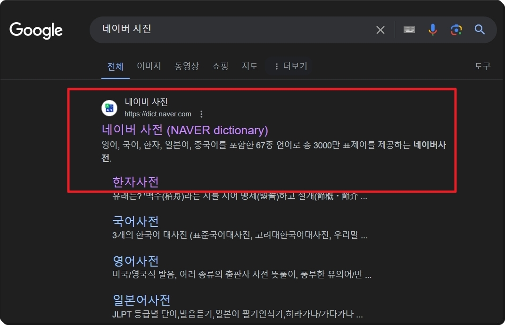Click the text JLPT 등급별 단어
The height and width of the screenshot is (325, 505).
pos(145,314)
